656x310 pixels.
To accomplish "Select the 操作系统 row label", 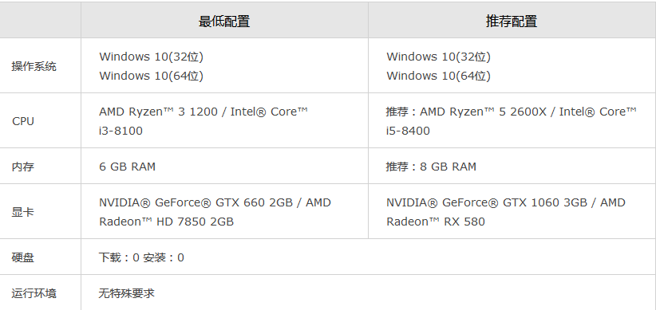I will point(34,66).
